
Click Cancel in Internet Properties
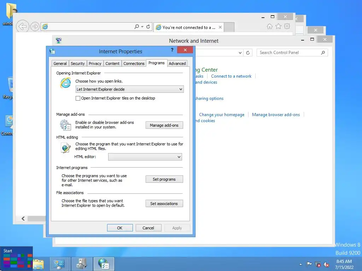tap(148, 228)
